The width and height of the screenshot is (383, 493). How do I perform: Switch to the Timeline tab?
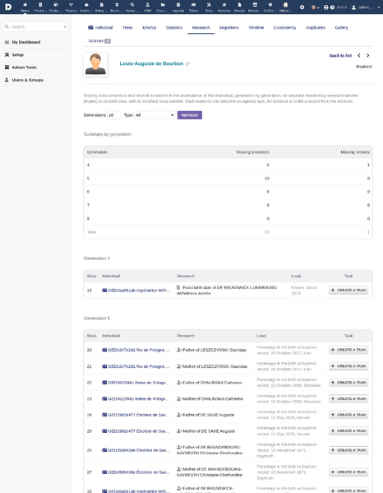256,28
